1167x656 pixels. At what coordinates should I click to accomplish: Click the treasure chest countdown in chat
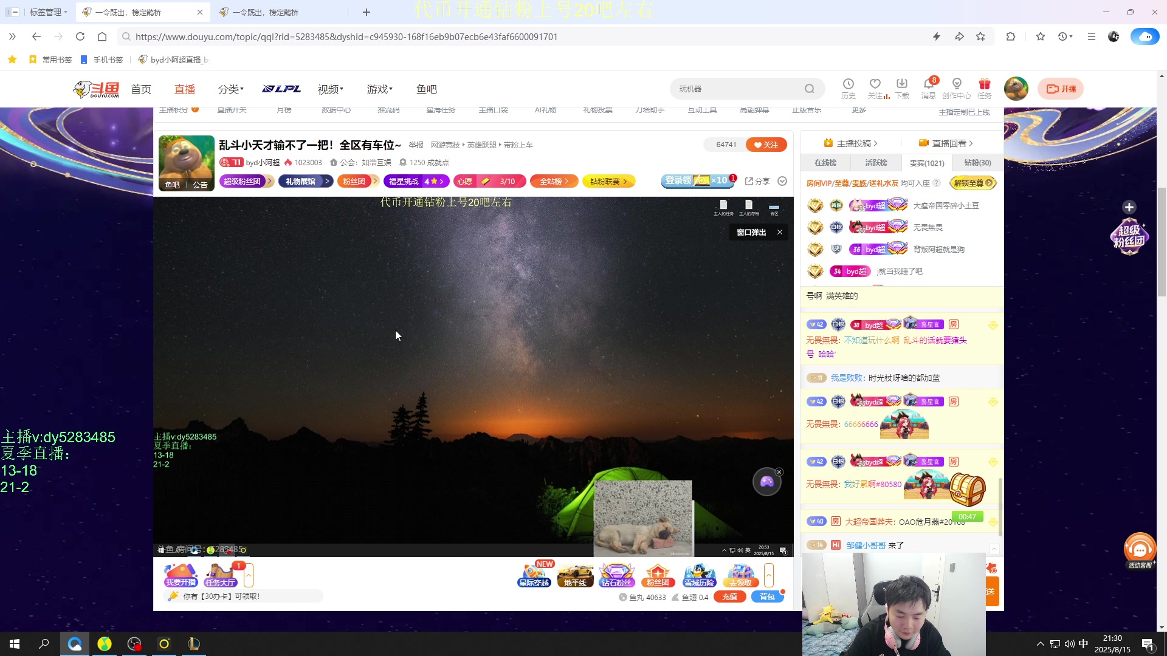coord(967,491)
